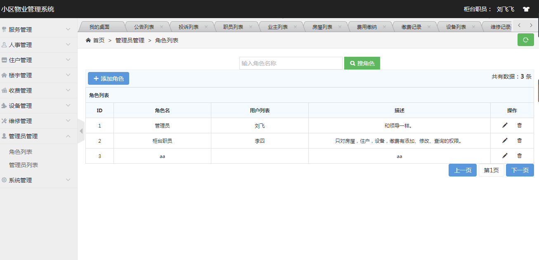This screenshot has height=260, width=539.
Task: Click the home icon in breadcrumb
Action: coord(88,40)
